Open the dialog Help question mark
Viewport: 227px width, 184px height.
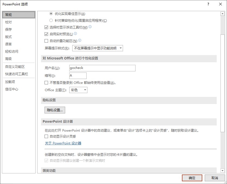[x=208, y=4]
